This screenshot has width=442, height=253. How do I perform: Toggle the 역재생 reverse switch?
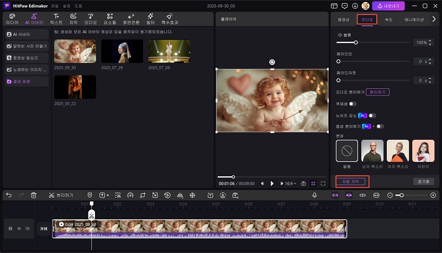click(352, 104)
